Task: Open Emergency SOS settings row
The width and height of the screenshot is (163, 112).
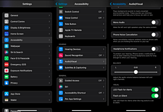Action: [27, 64]
